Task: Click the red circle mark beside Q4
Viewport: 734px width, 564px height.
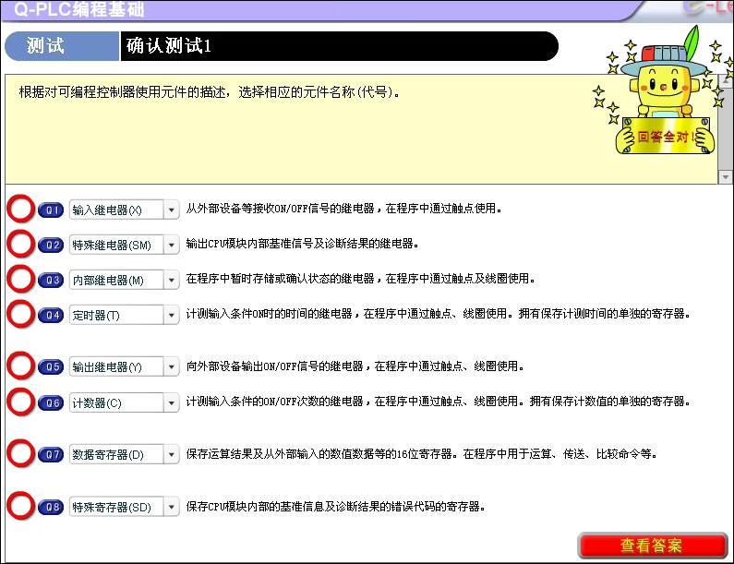Action: click(x=20, y=315)
